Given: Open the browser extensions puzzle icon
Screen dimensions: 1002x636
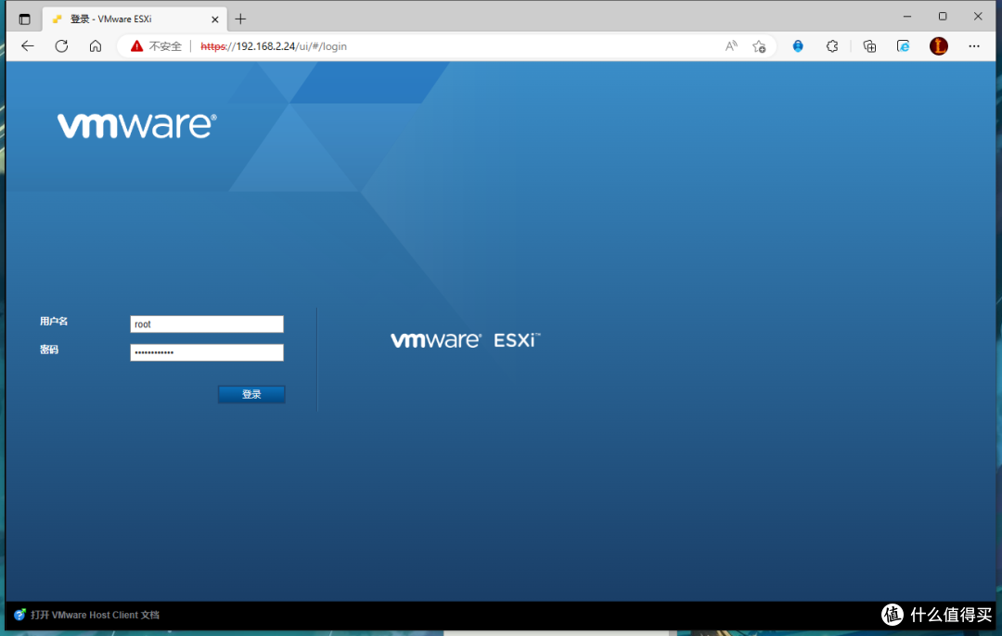Looking at the screenshot, I should (832, 45).
